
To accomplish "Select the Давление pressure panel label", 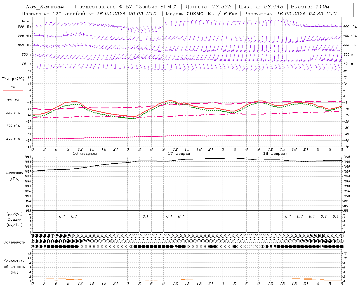I will coord(14,173).
